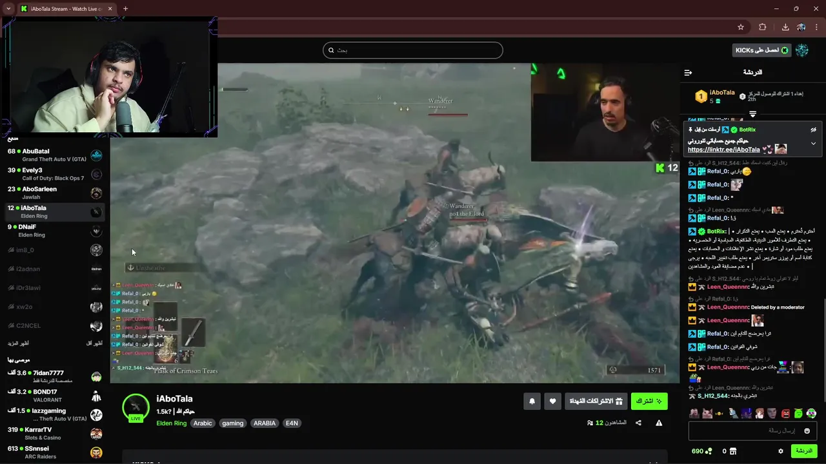Open the user profile avatar menu

(802, 50)
